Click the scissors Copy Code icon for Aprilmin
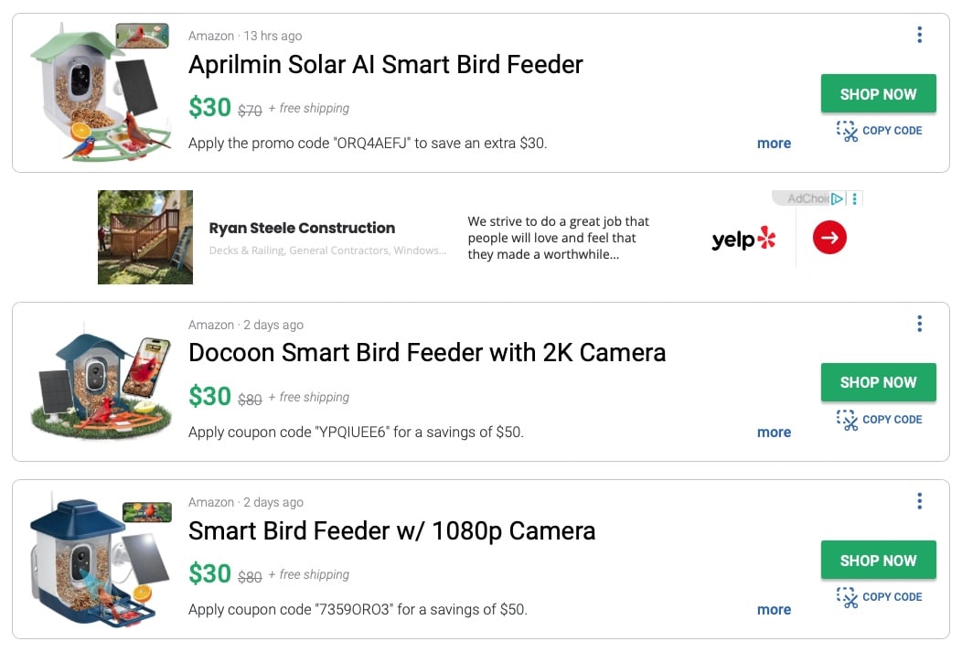 click(x=848, y=132)
